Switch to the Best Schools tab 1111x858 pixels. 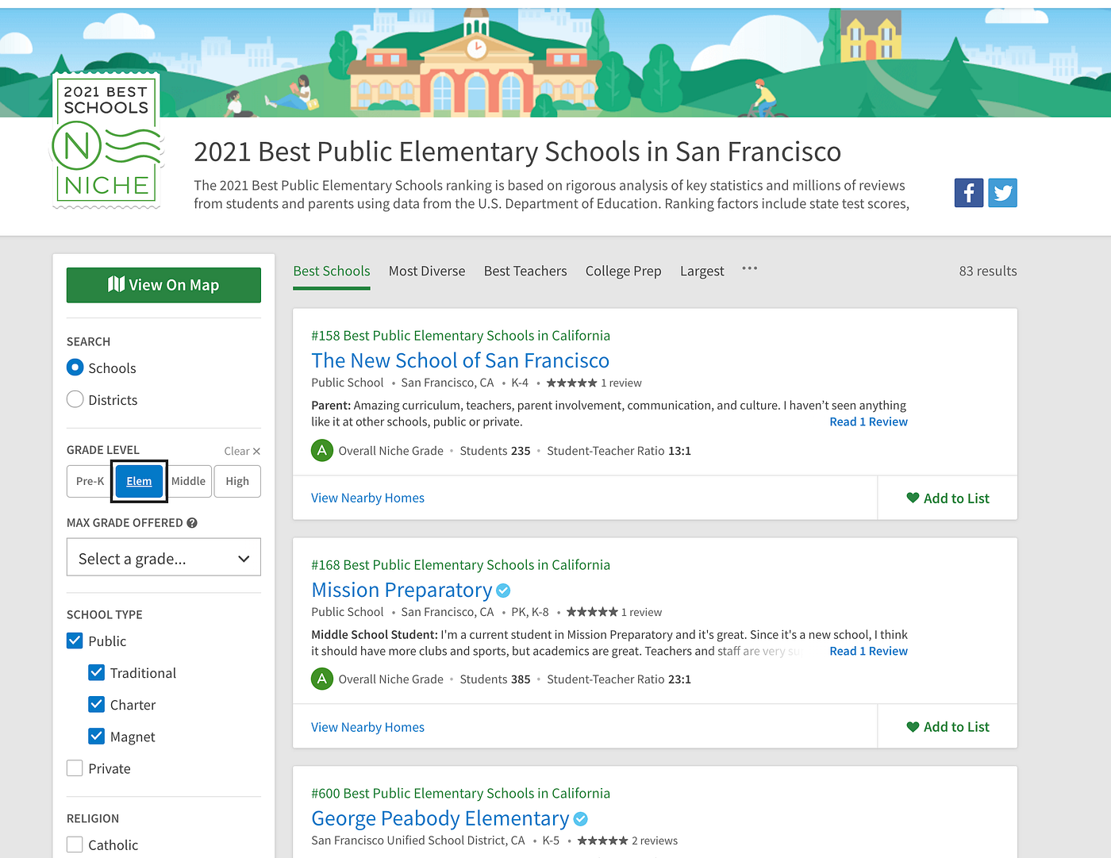click(x=332, y=271)
